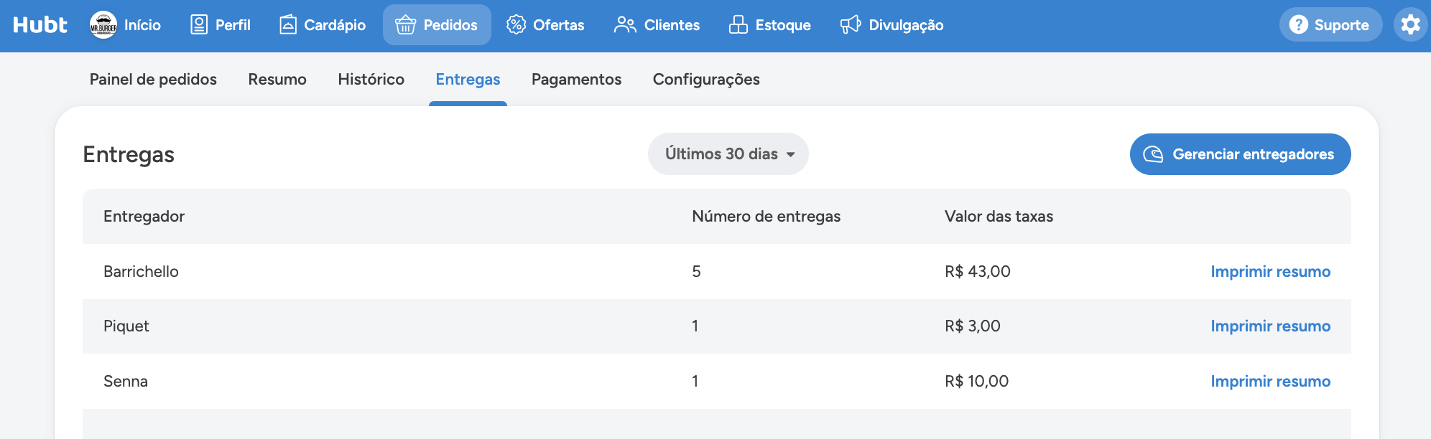Open the Cardápio menu item
The image size is (1431, 439).
tap(322, 25)
